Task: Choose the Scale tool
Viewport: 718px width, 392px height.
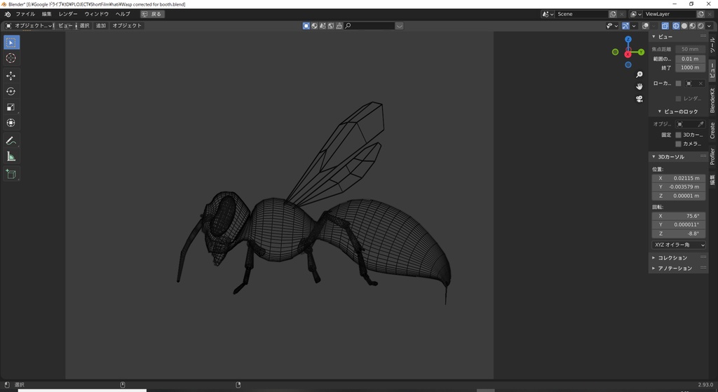Action: [x=11, y=107]
